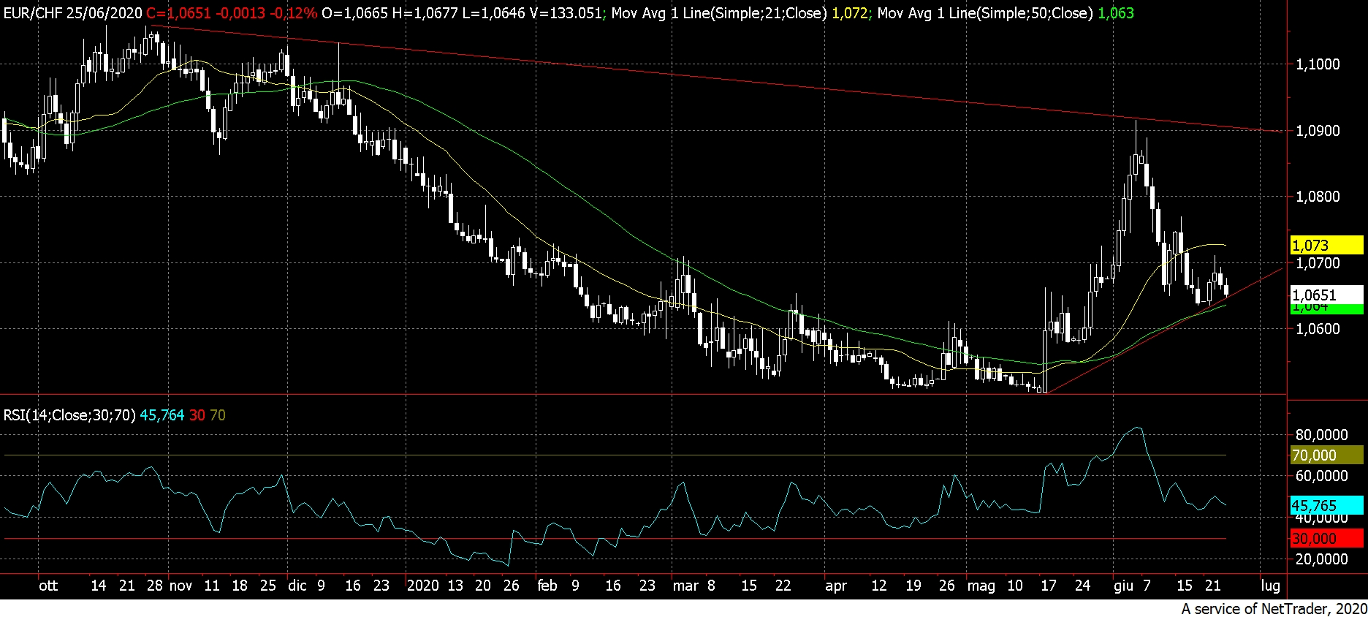The width and height of the screenshot is (1368, 617).
Task: Click the Mov Avg (Simple;21;Close) legend label
Action: pyautogui.click(x=720, y=13)
